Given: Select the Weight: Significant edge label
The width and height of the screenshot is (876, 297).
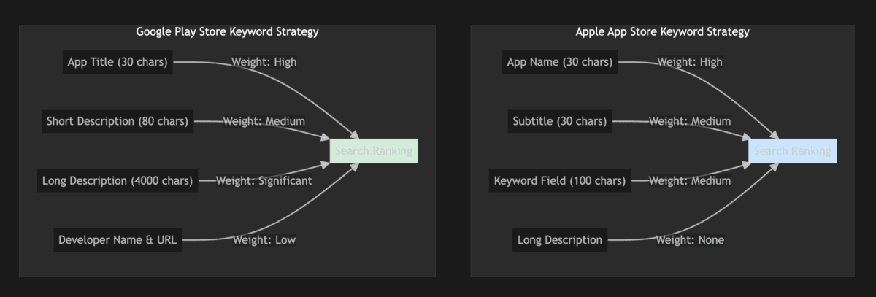Looking at the screenshot, I should pyautogui.click(x=264, y=180).
